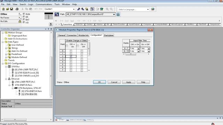This screenshot has width=223, height=125.
Task: Check Off->On change of state for point 1
Action: [71, 53]
